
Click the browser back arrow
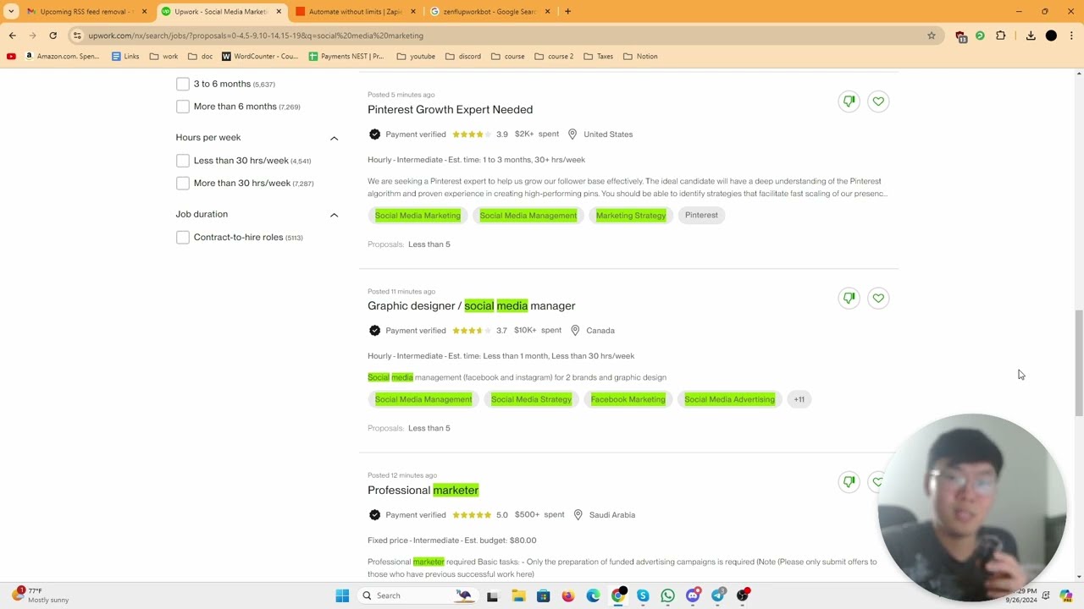pos(12,36)
